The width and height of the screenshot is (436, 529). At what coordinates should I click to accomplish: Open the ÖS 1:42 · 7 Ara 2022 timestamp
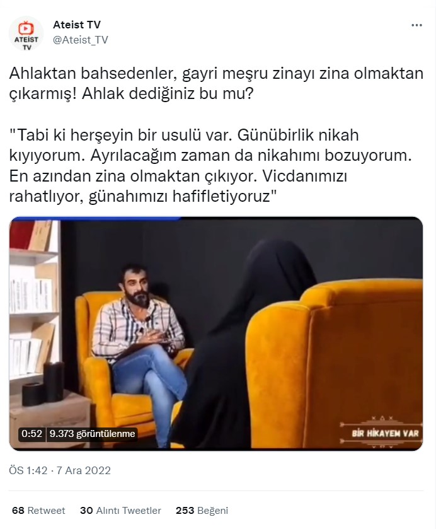pos(60,470)
